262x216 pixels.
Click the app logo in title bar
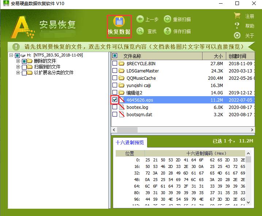pos(6,3)
